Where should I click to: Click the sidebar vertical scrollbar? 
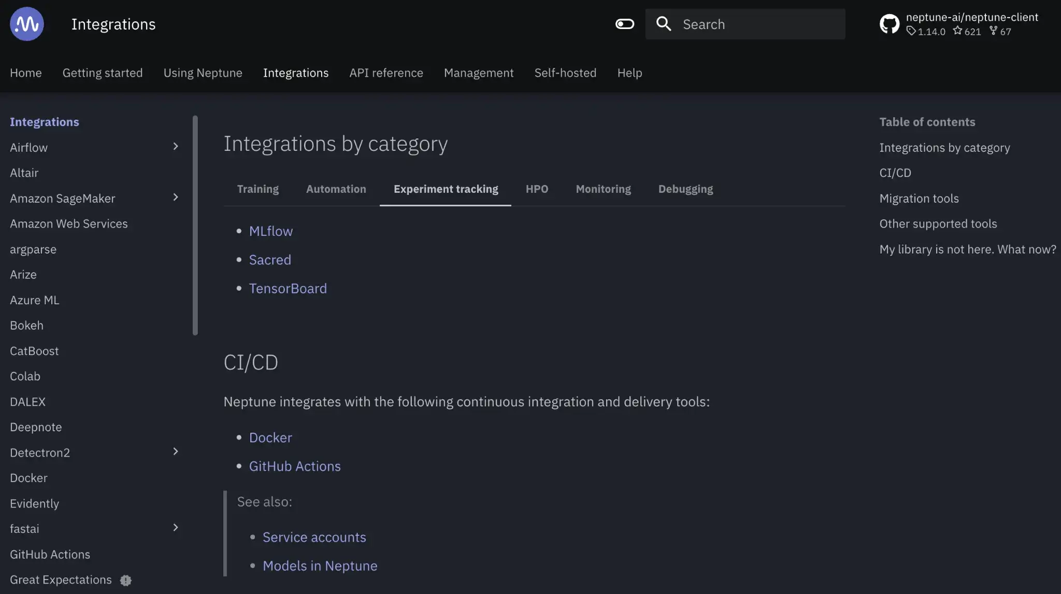195,225
